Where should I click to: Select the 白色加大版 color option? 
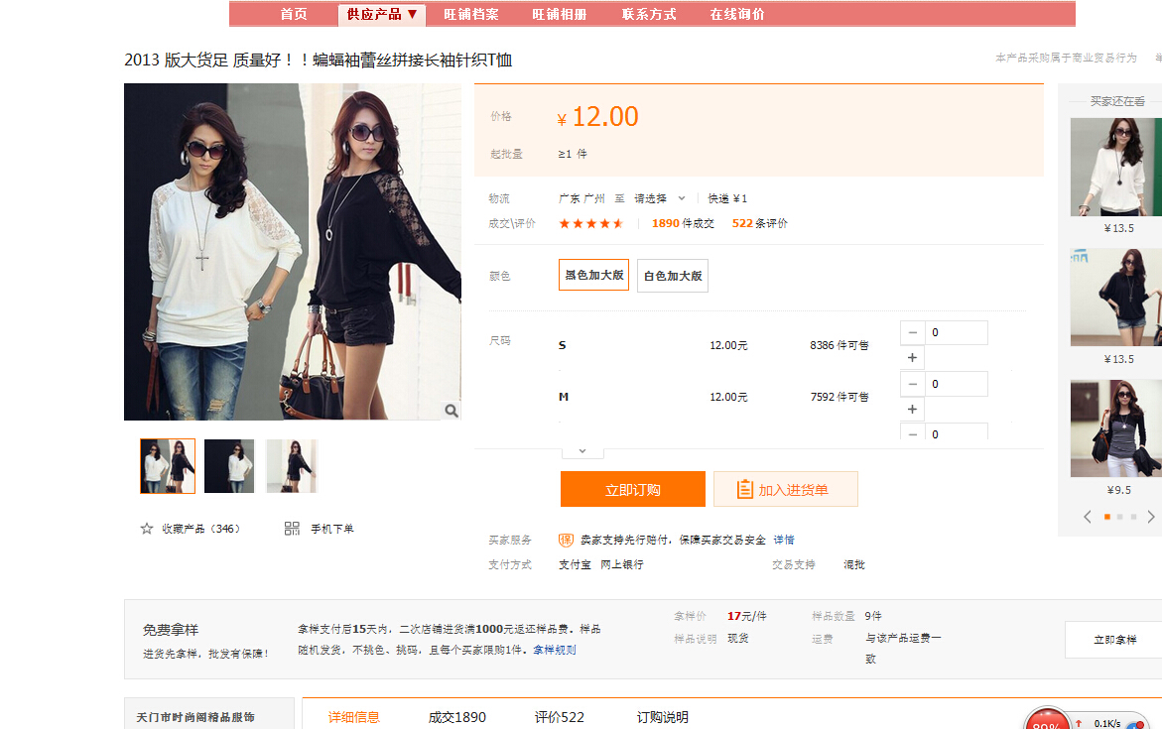pyautogui.click(x=673, y=276)
